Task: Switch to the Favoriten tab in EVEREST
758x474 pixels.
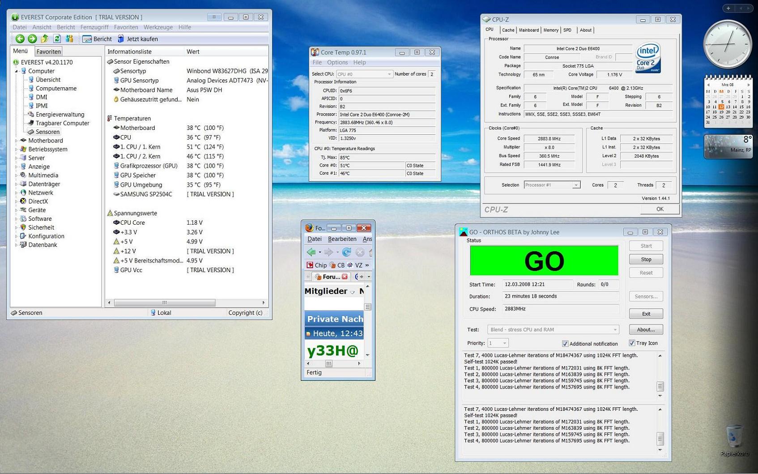Action: [48, 51]
